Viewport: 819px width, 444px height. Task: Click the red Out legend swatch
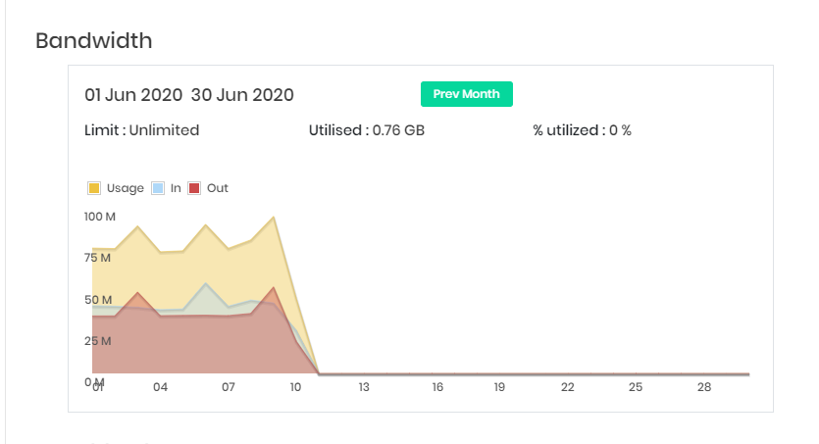pos(194,188)
